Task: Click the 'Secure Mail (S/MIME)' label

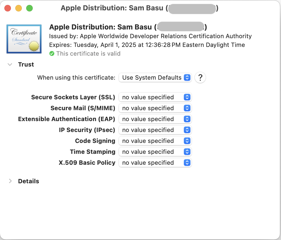Action: (x=83, y=108)
